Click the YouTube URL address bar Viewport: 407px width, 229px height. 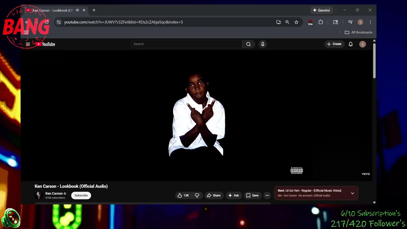tap(123, 22)
